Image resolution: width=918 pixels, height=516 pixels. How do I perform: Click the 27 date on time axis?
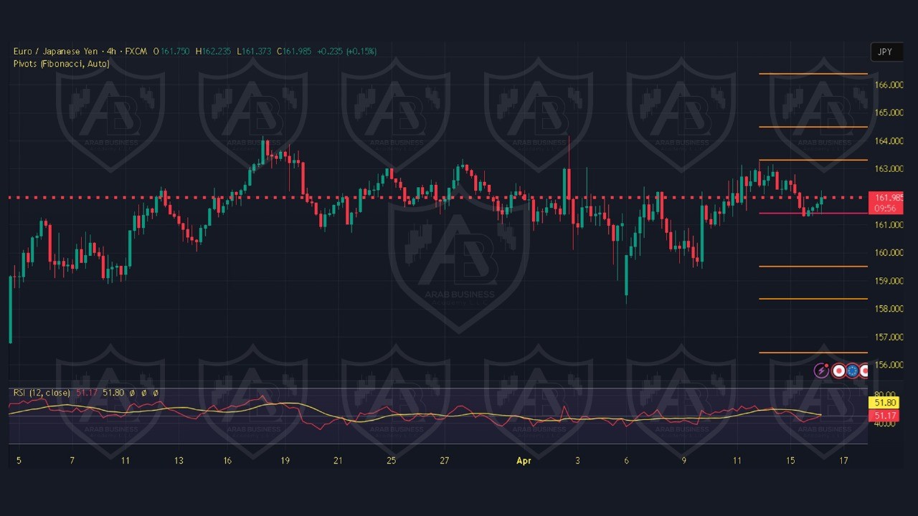[x=445, y=461]
